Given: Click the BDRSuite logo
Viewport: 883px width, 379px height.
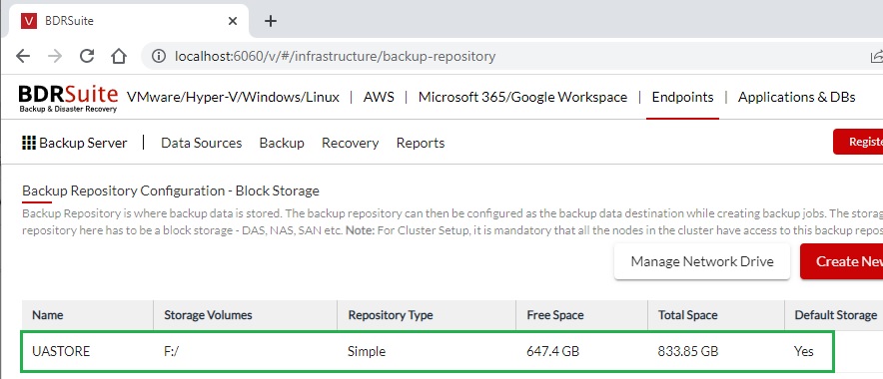Looking at the screenshot, I should tap(68, 98).
